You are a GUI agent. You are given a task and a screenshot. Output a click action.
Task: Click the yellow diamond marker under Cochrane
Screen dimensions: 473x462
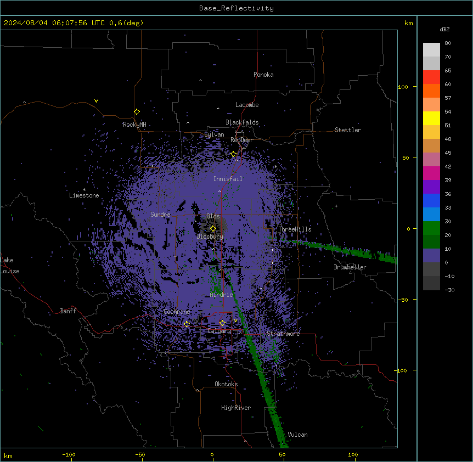point(187,324)
